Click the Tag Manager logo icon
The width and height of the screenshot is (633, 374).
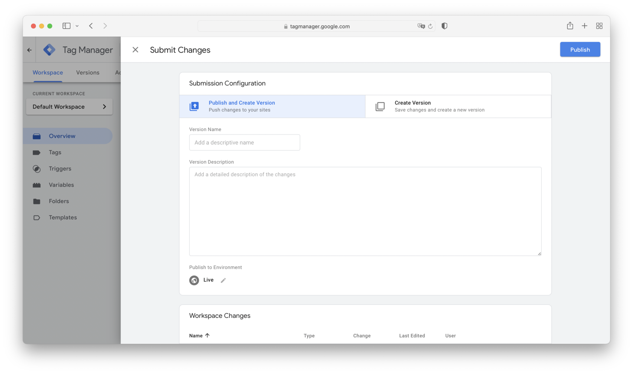[49, 49]
